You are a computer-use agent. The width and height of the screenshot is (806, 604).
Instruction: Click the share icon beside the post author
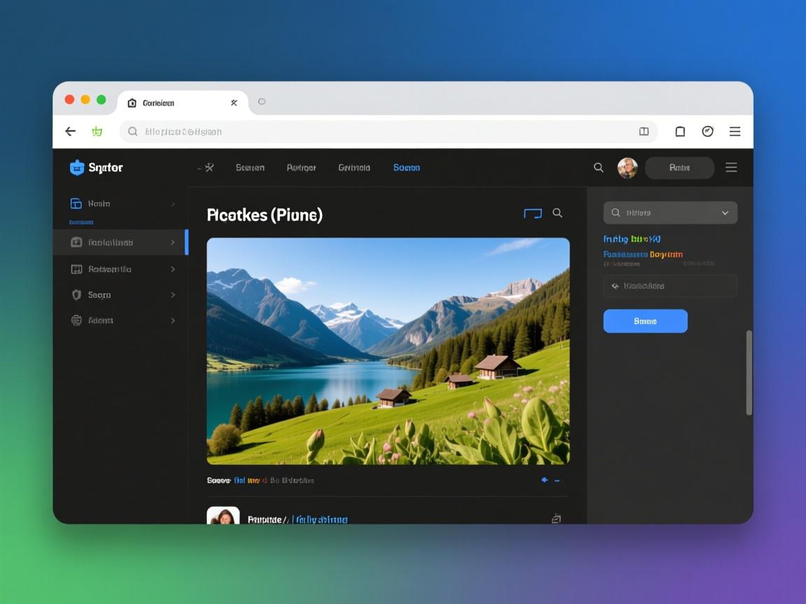pos(556,519)
